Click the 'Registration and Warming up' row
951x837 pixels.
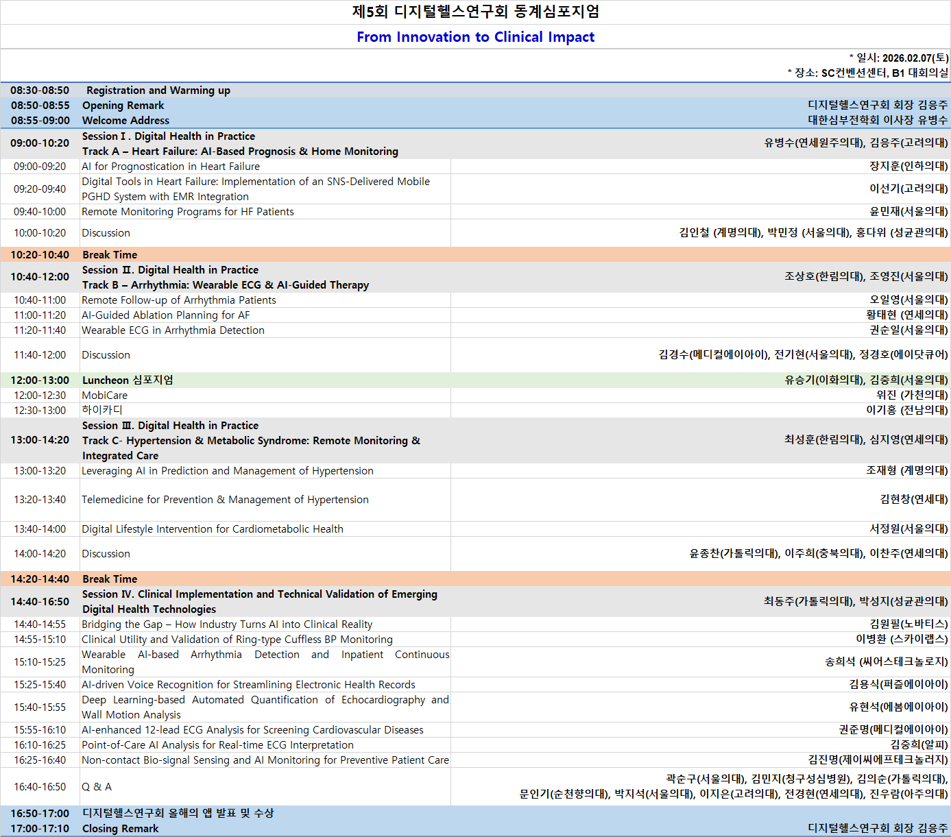(158, 90)
